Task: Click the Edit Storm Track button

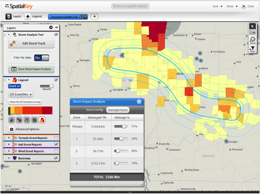Action: click(x=31, y=43)
